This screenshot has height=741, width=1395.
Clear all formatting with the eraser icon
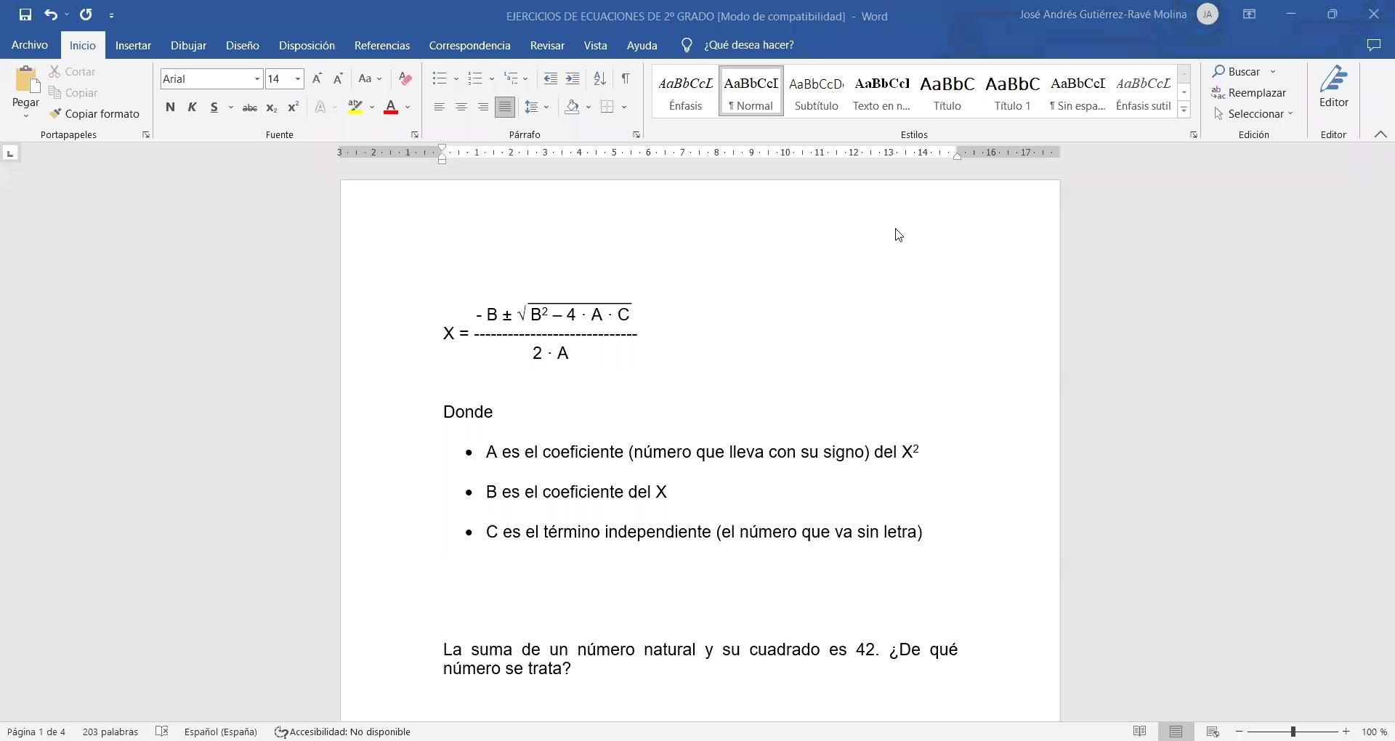pyautogui.click(x=405, y=78)
